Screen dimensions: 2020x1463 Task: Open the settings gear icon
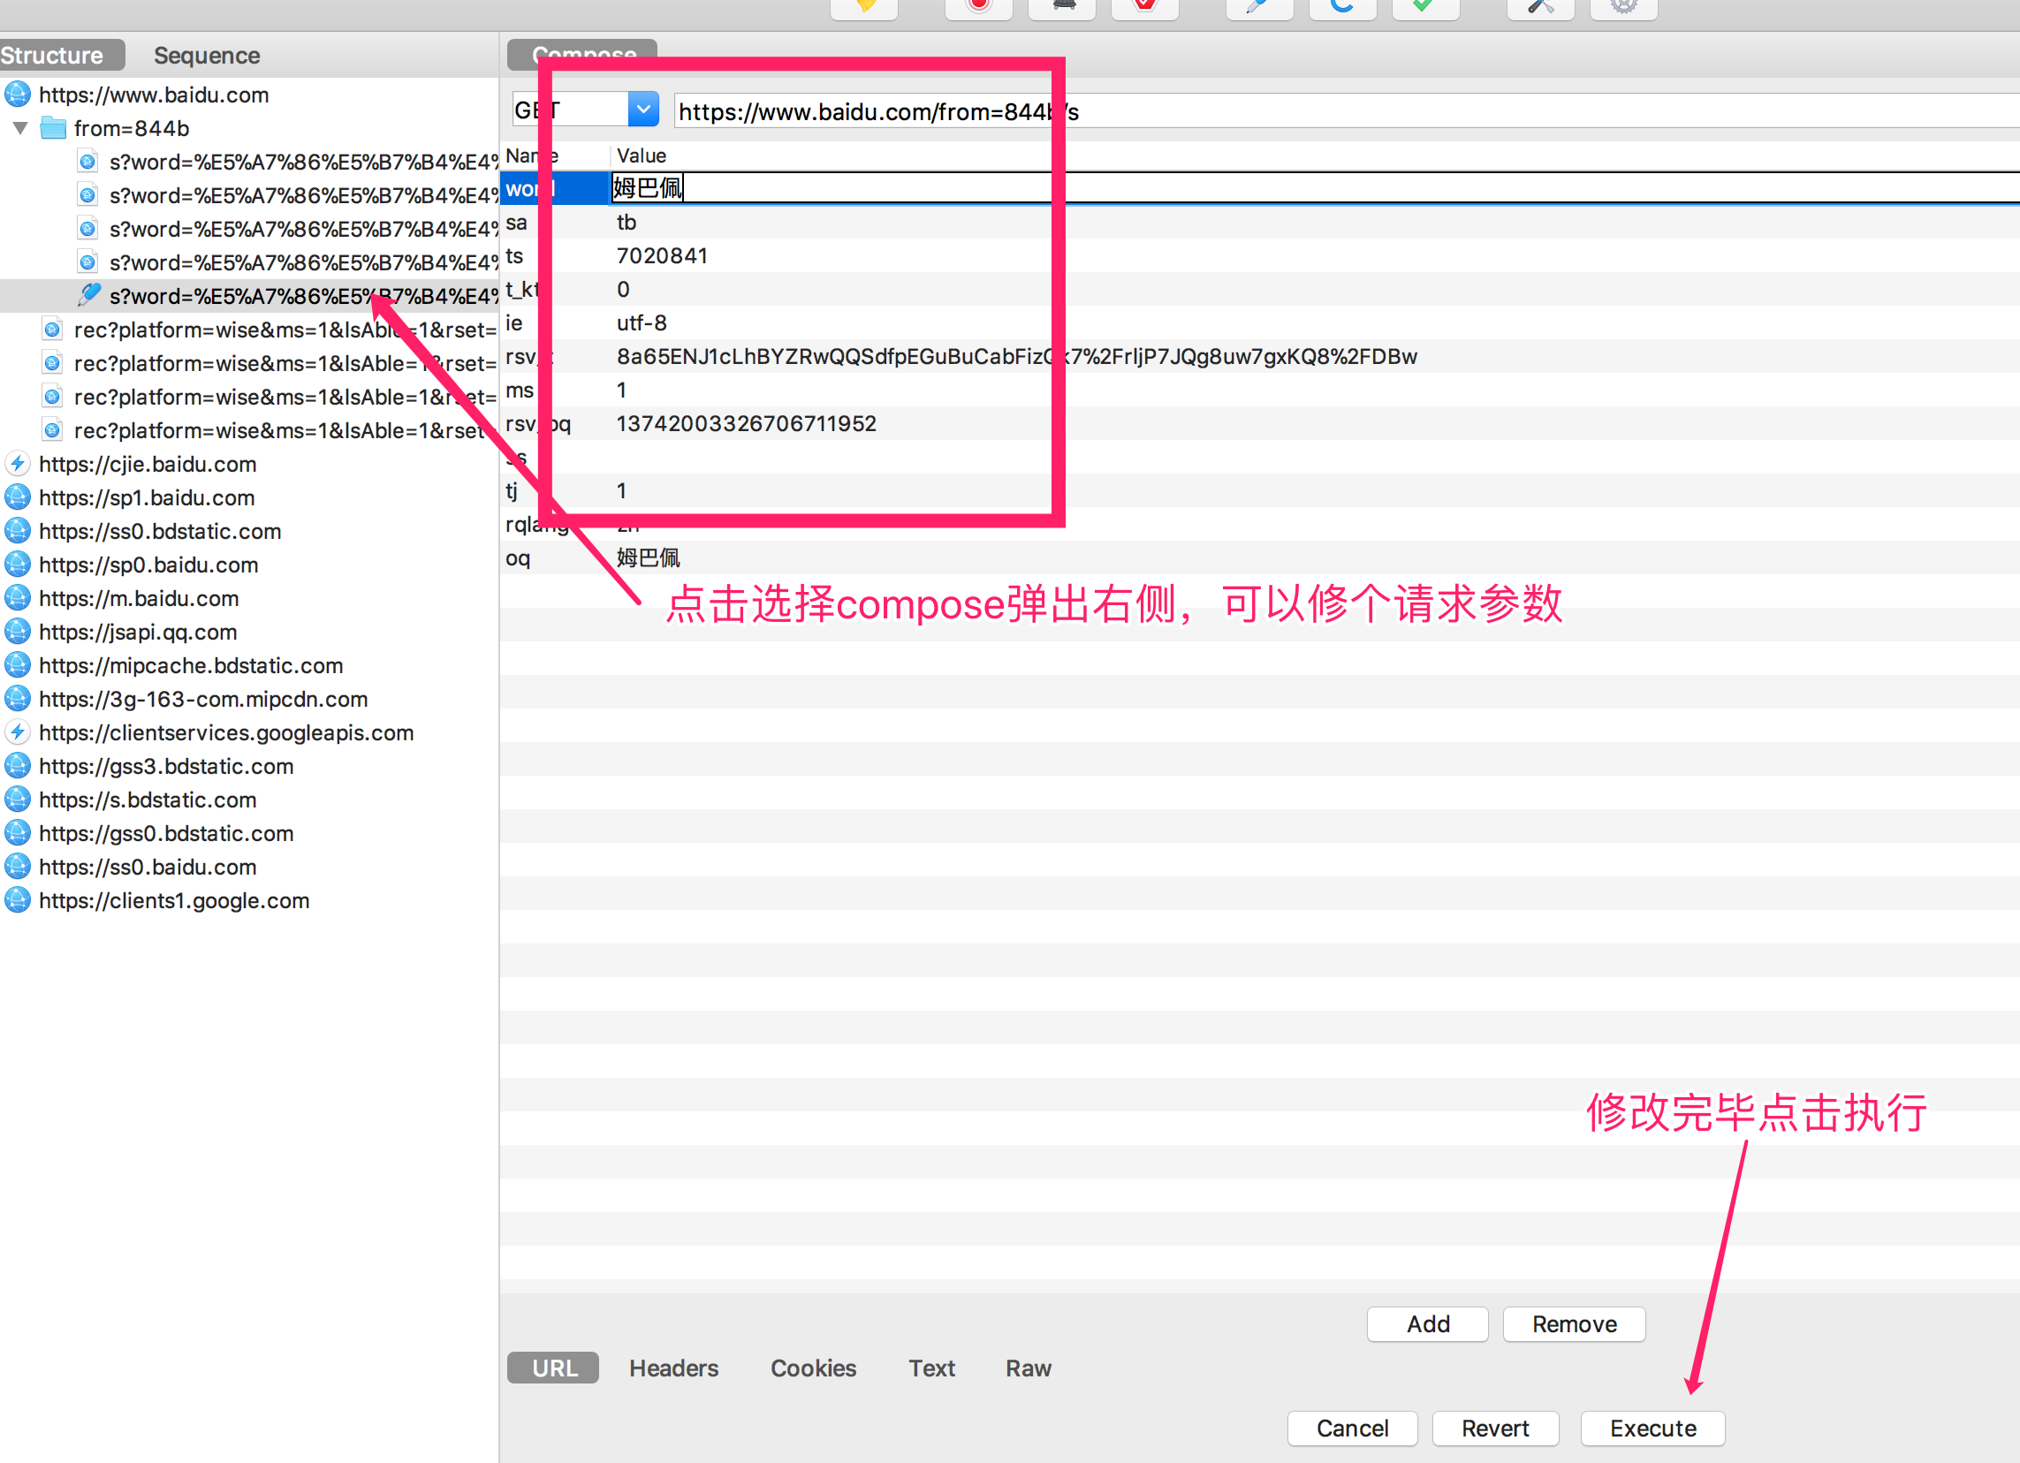pos(1623,7)
